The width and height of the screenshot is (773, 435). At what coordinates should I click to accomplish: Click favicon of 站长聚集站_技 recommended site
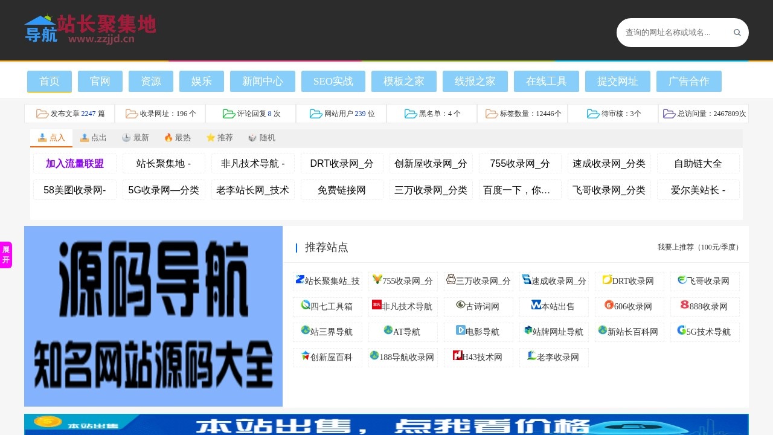tap(300, 279)
